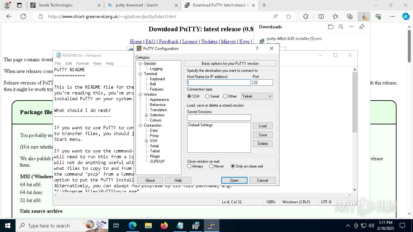Click Saved Sessions text field
This screenshot has width=413, height=232.
219,118
